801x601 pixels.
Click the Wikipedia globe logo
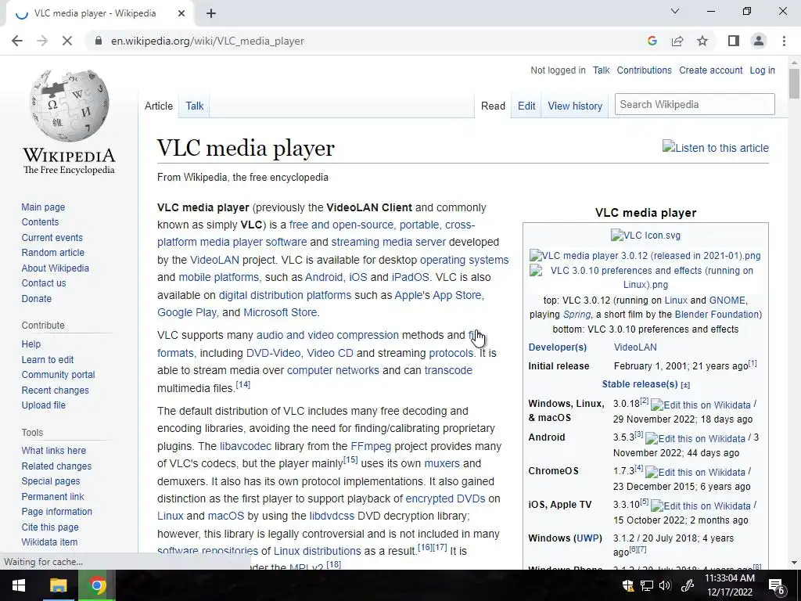(69, 106)
